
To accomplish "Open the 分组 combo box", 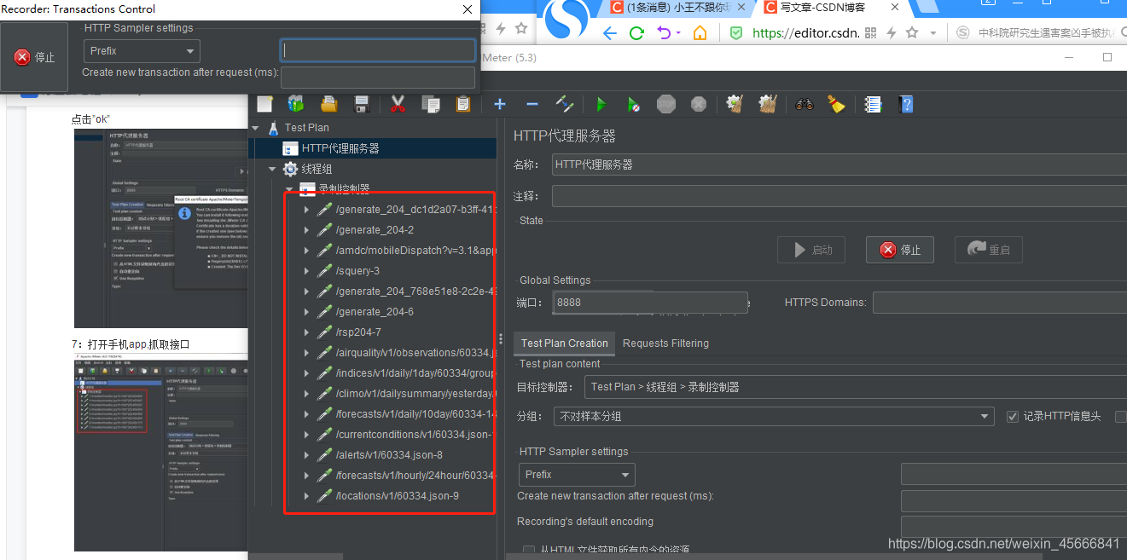I will (x=773, y=417).
